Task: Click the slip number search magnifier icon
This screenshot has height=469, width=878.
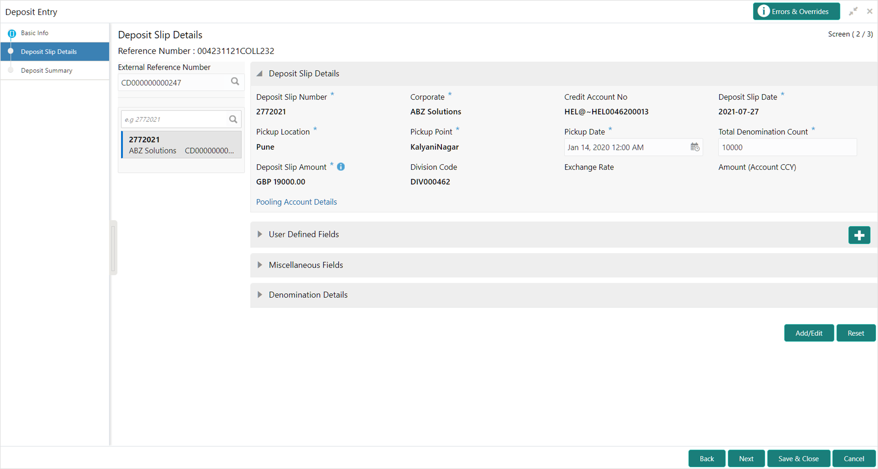Action: point(233,119)
